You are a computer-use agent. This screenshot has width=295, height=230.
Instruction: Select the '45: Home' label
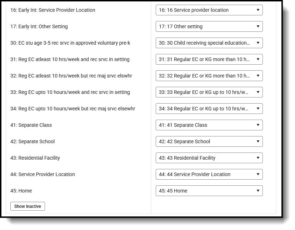(x=21, y=191)
